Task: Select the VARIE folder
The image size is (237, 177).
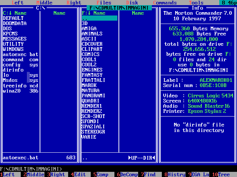Action: (x=89, y=137)
